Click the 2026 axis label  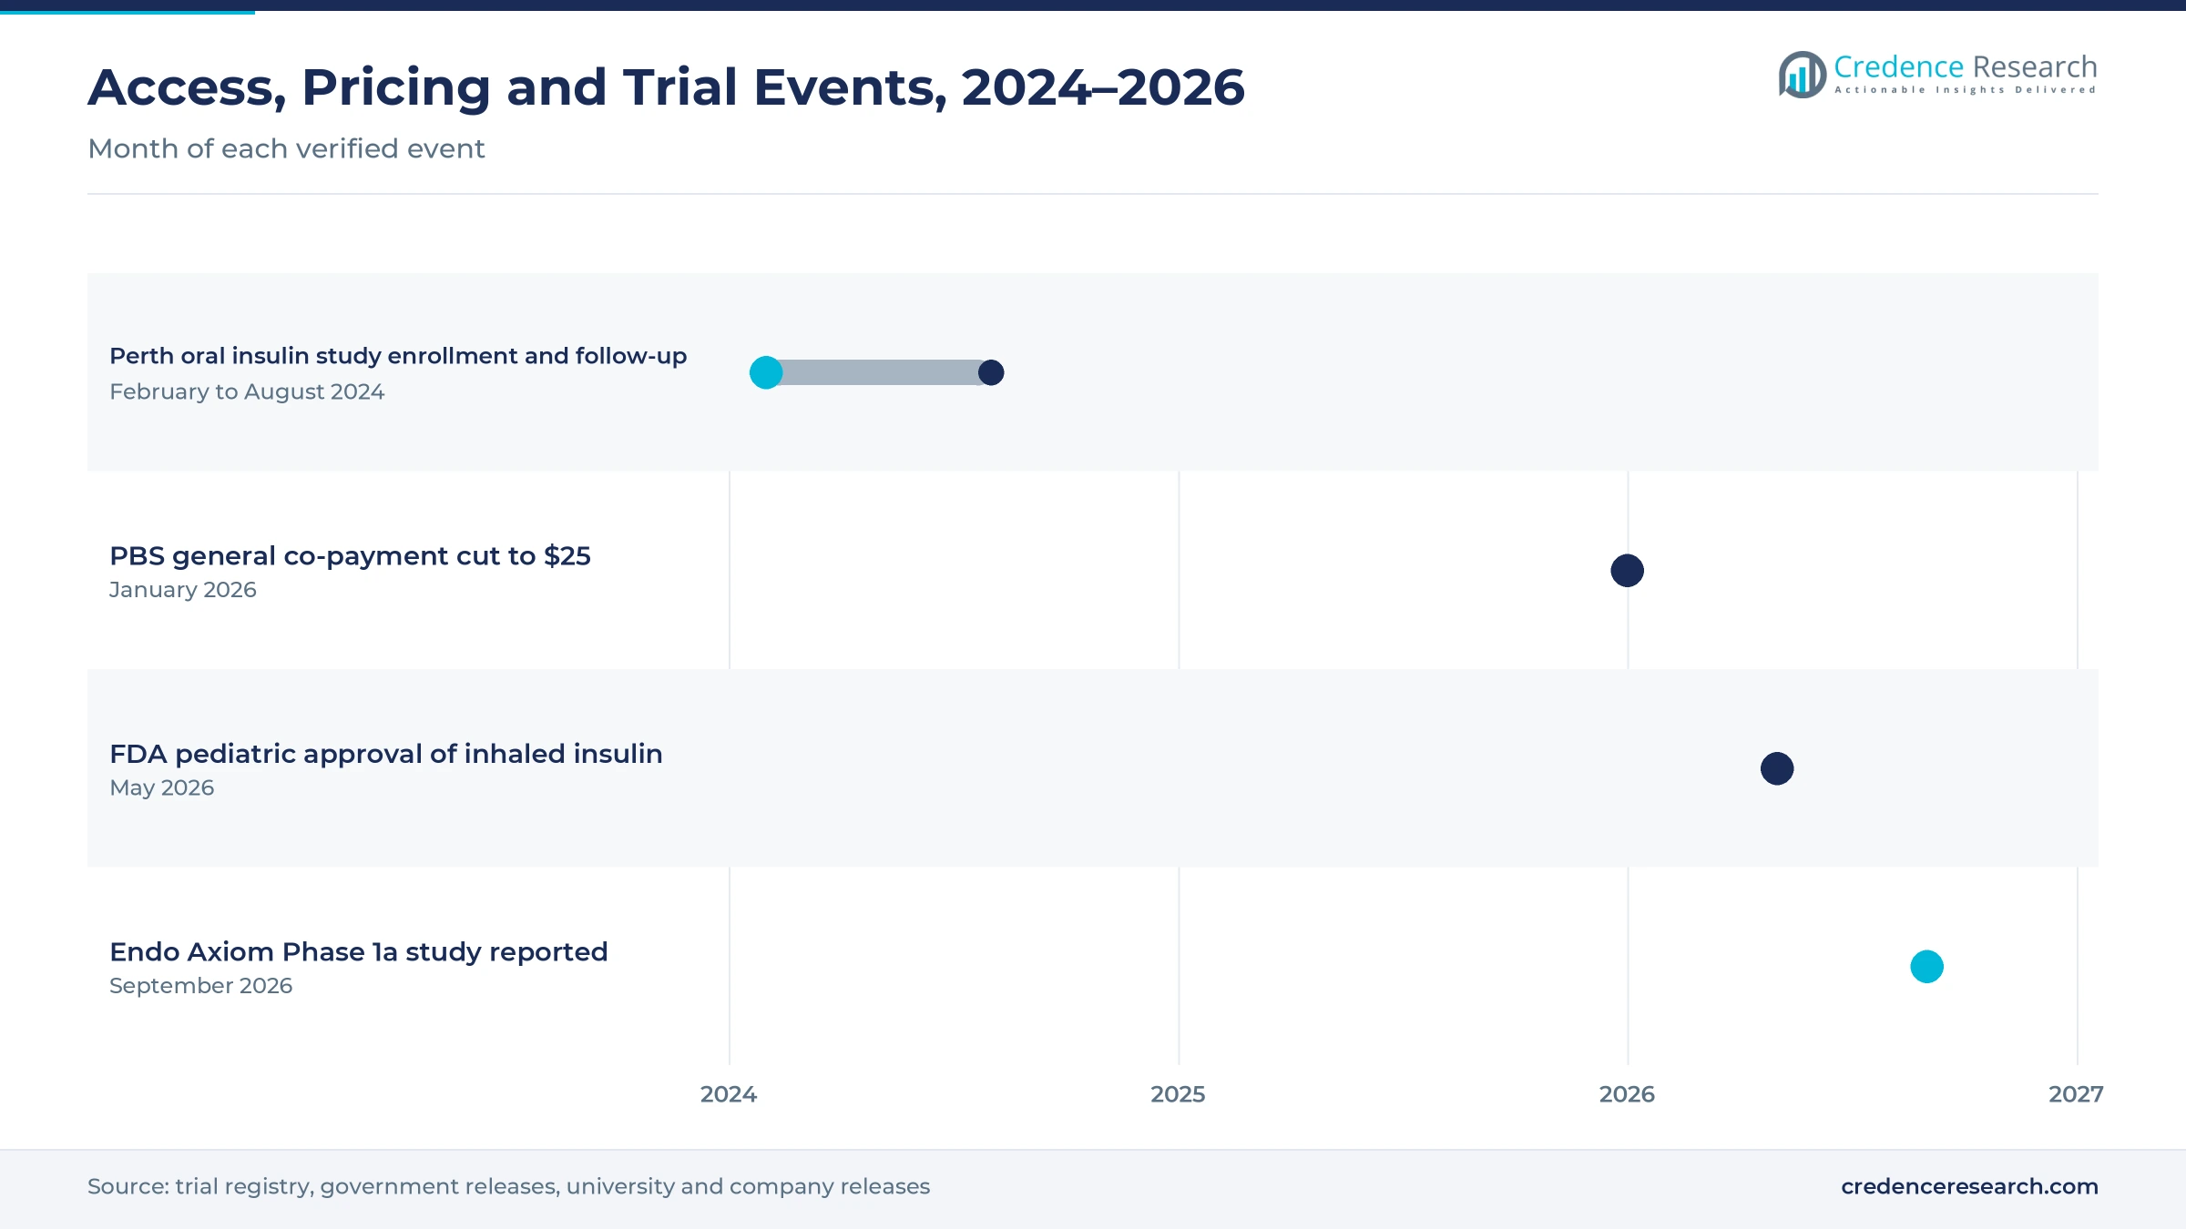[1627, 1094]
